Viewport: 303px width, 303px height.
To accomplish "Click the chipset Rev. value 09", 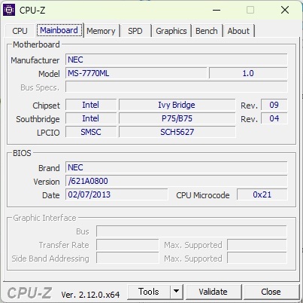I will click(x=274, y=105).
